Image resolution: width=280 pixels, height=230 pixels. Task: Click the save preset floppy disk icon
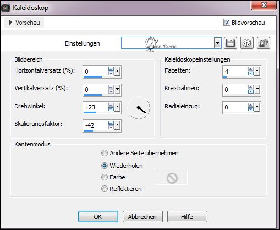(x=230, y=43)
